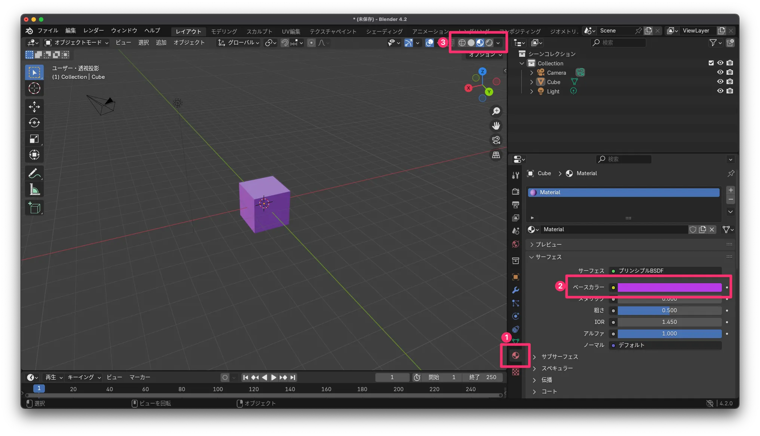Toggle camera view icon in viewport
The height and width of the screenshot is (436, 760).
coord(496,140)
